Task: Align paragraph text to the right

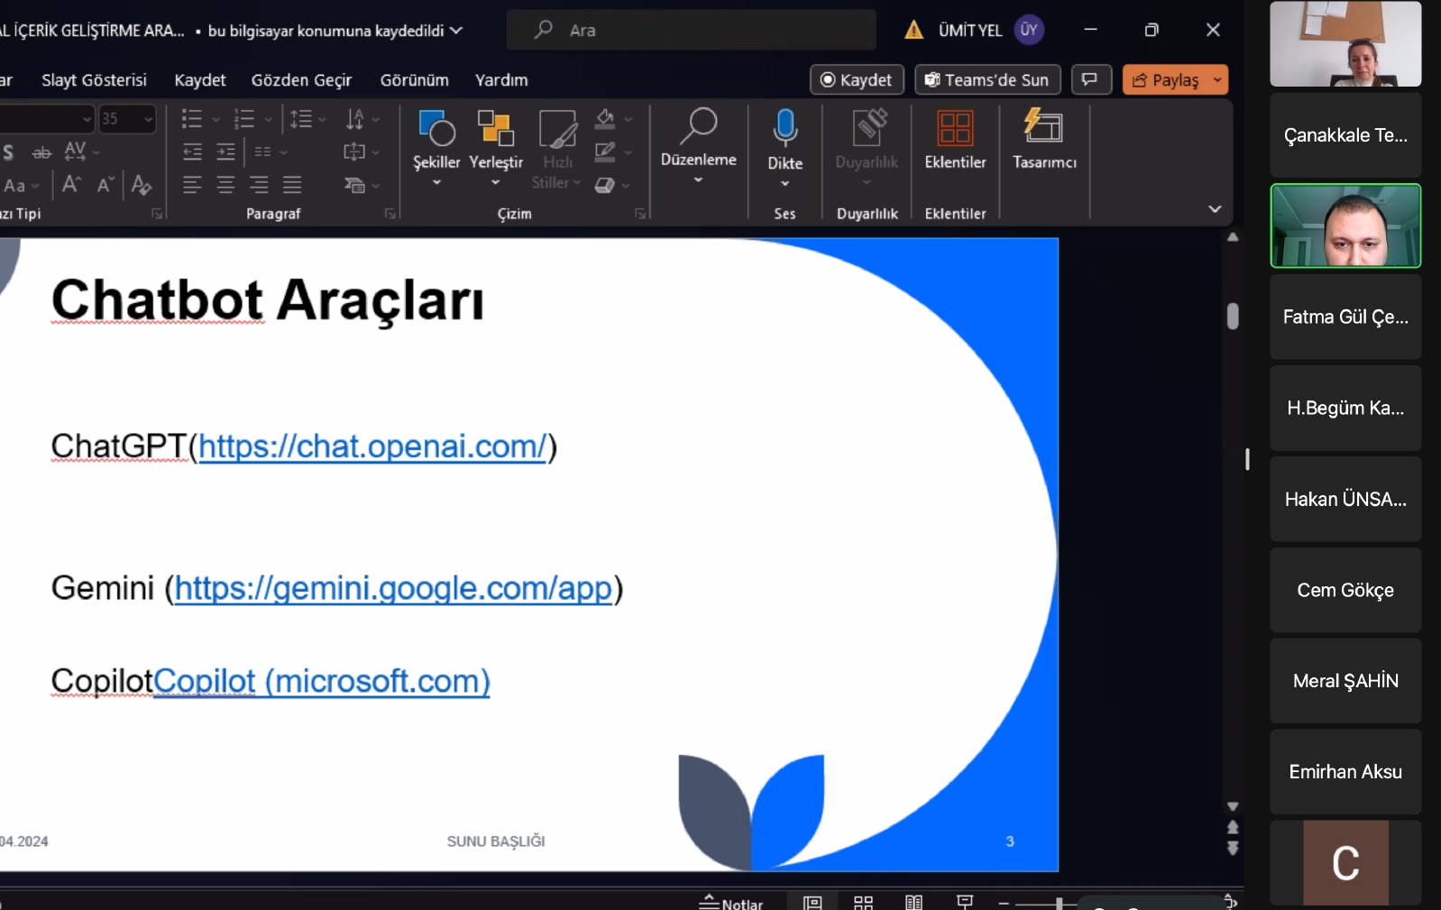Action: click(259, 185)
